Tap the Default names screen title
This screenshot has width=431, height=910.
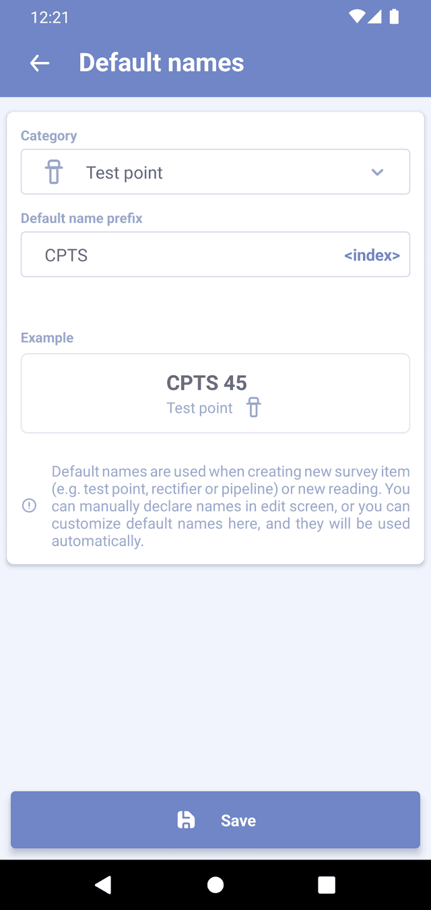162,63
